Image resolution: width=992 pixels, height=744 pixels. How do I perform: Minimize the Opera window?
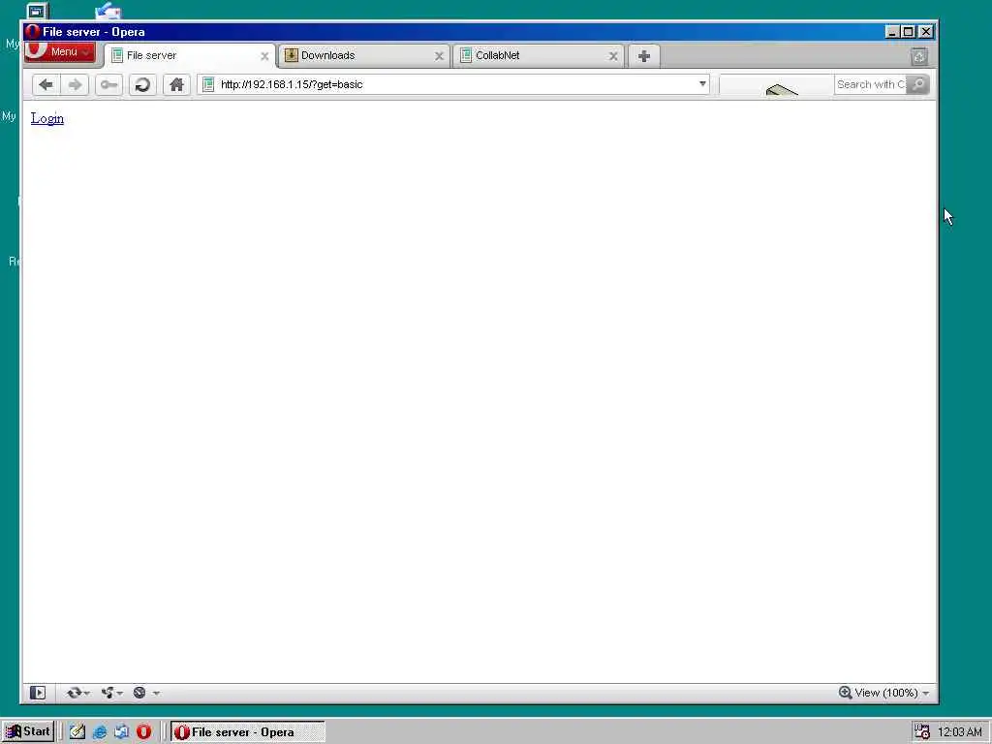[x=892, y=32]
